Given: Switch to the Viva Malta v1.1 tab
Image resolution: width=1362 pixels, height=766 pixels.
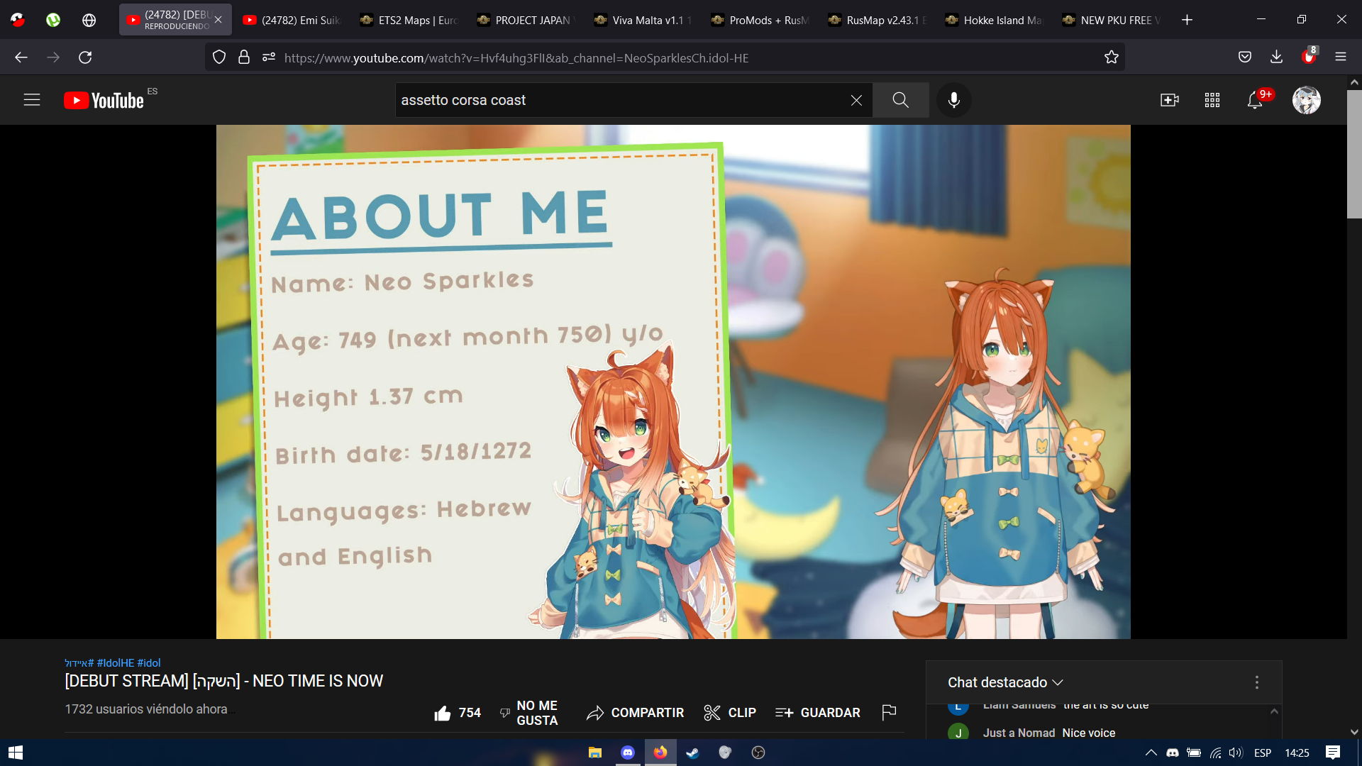Looking at the screenshot, I should point(643,20).
